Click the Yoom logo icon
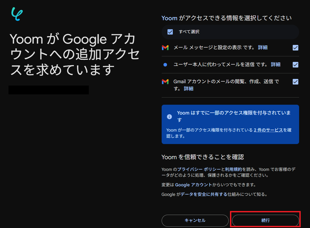The image size is (310, 228). click(17, 14)
